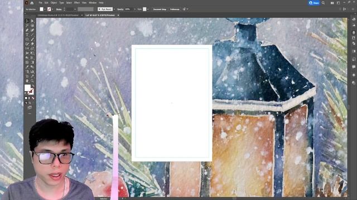Open the File menu

(40, 3)
